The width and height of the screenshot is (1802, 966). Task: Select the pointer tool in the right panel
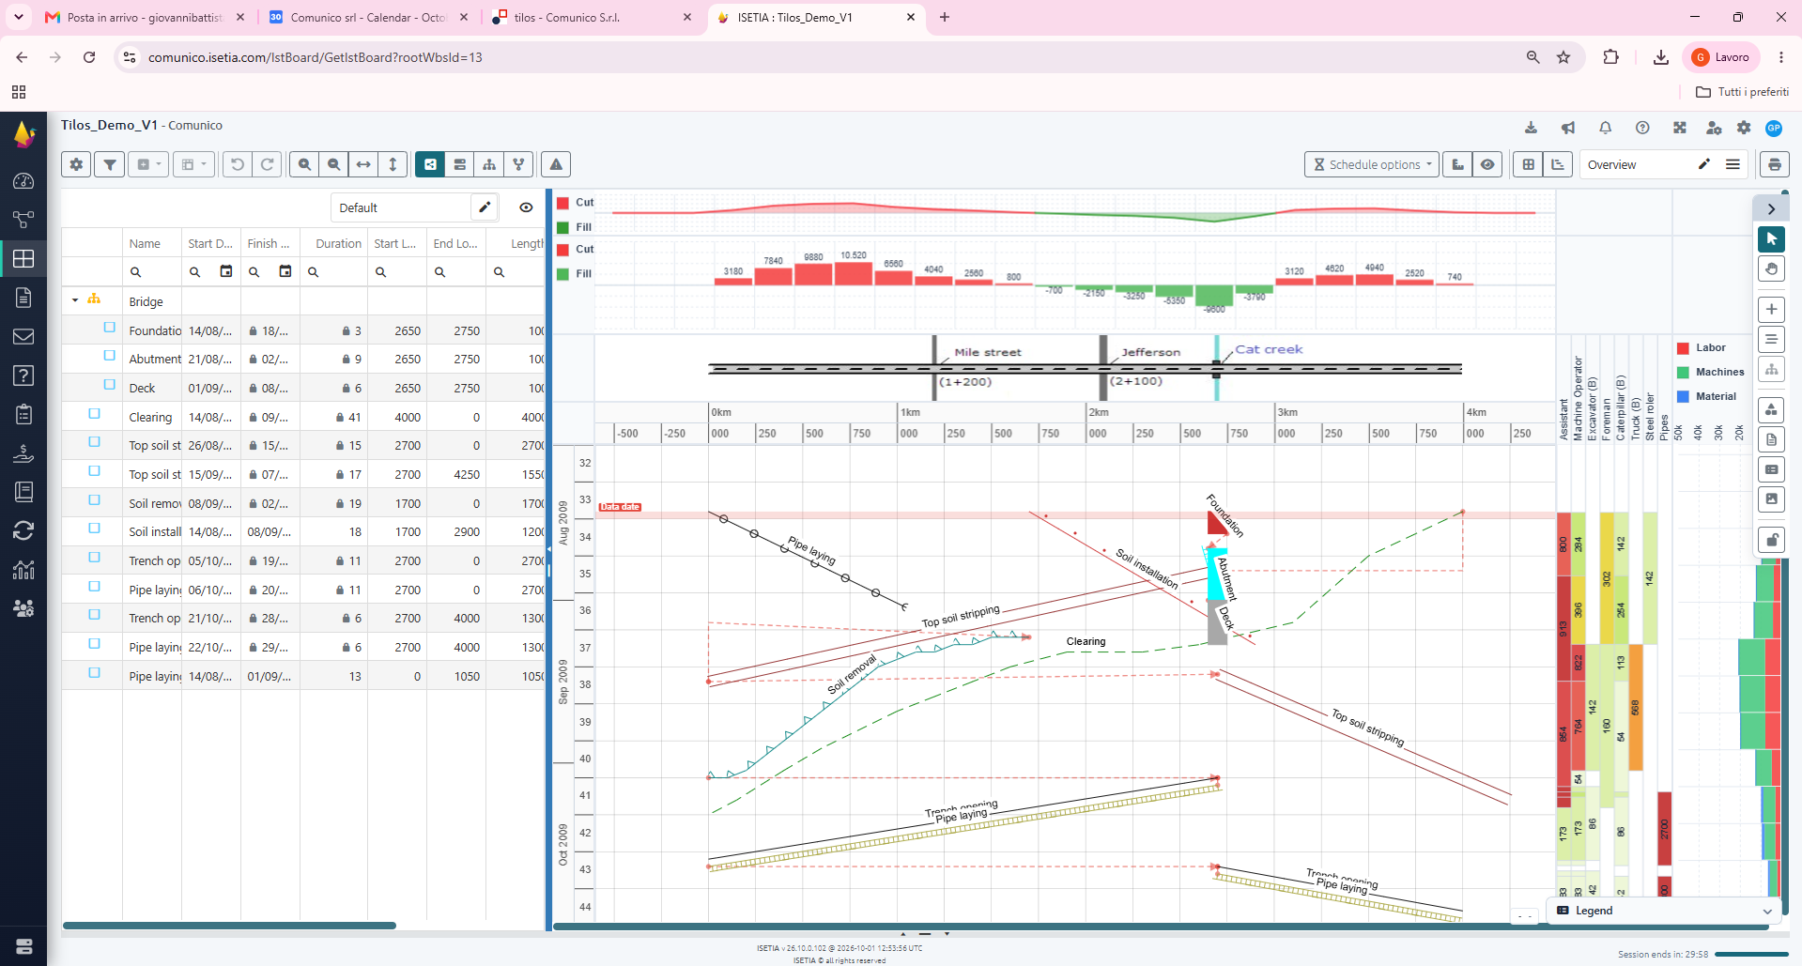1771,239
